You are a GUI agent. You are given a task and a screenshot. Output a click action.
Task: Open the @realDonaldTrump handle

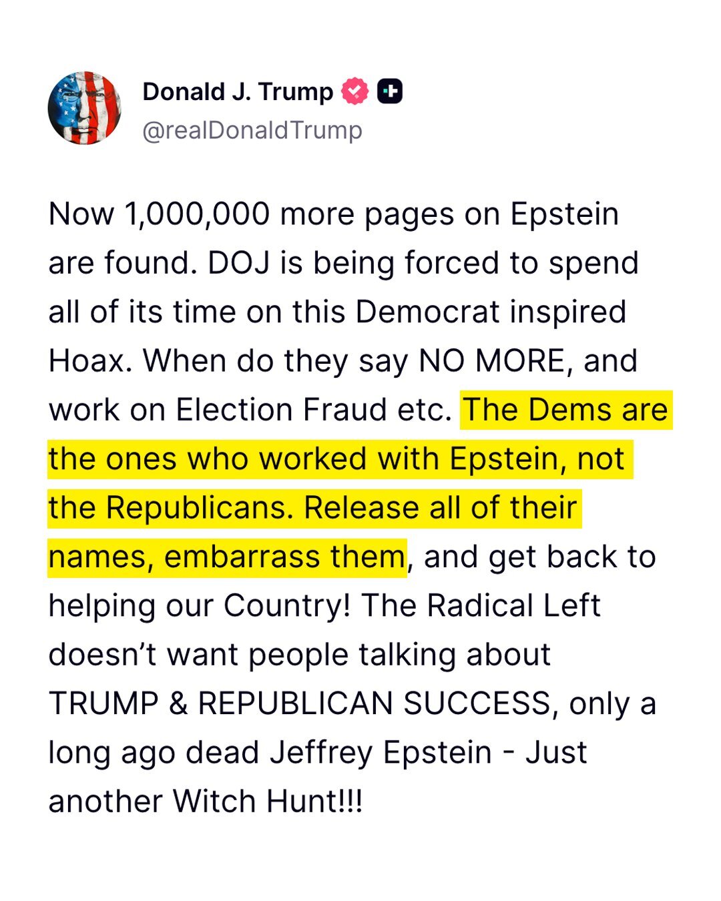pyautogui.click(x=252, y=130)
